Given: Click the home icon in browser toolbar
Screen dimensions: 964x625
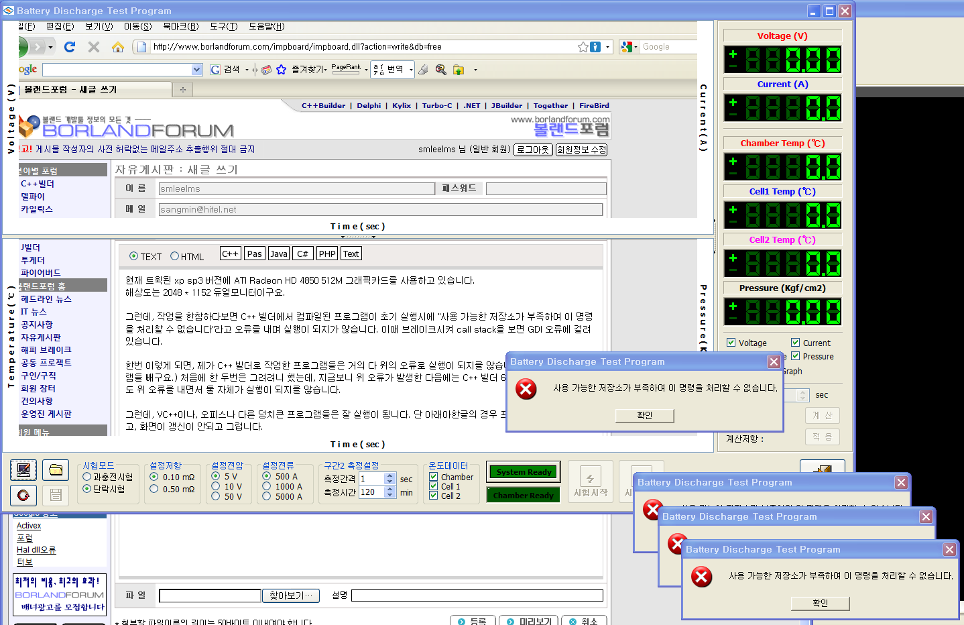Looking at the screenshot, I should click(x=118, y=47).
